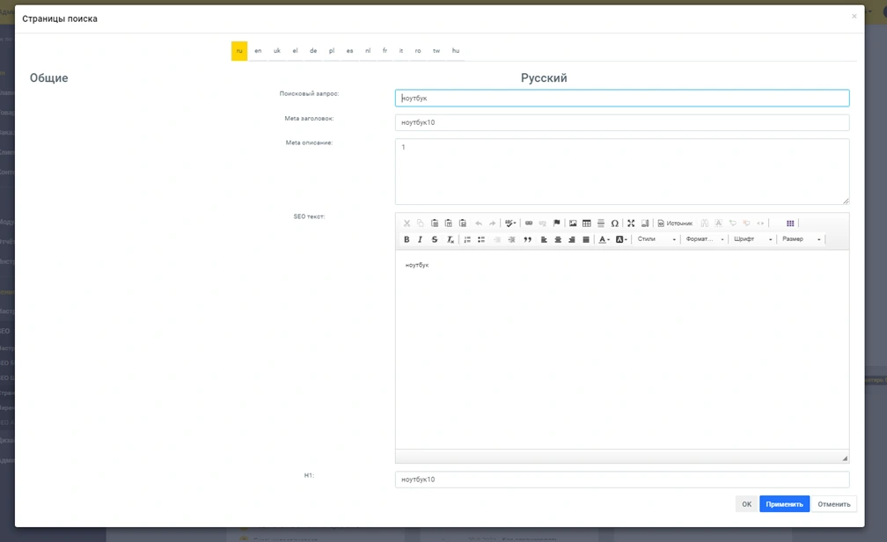Insert special character with Omega icon
The image size is (887, 542).
click(x=614, y=223)
